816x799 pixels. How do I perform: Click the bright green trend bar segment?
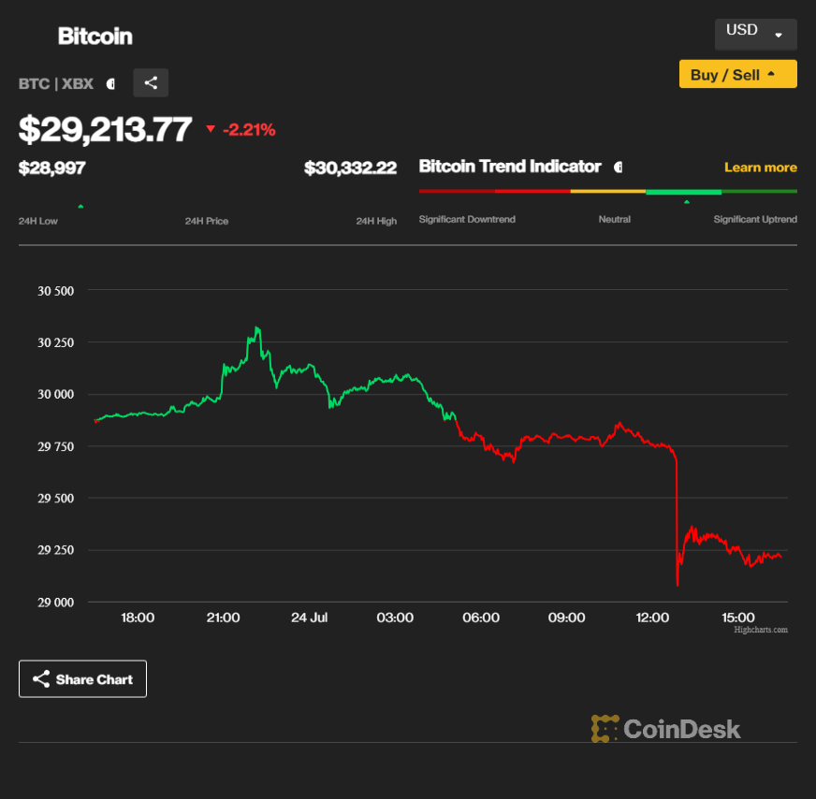[x=683, y=191]
